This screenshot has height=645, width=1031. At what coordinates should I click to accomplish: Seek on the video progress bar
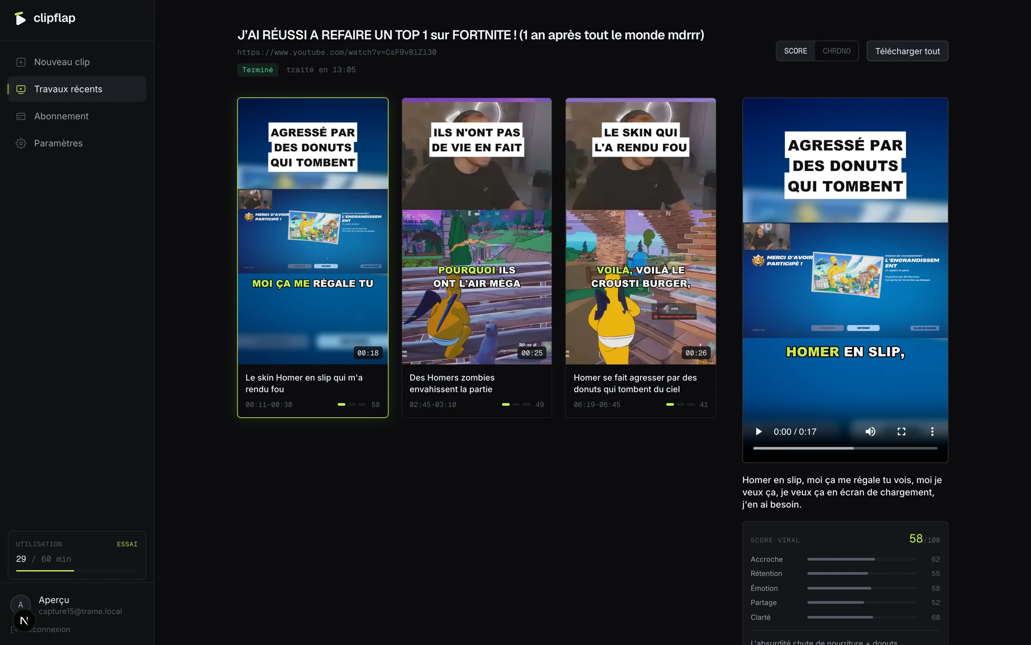click(x=845, y=448)
